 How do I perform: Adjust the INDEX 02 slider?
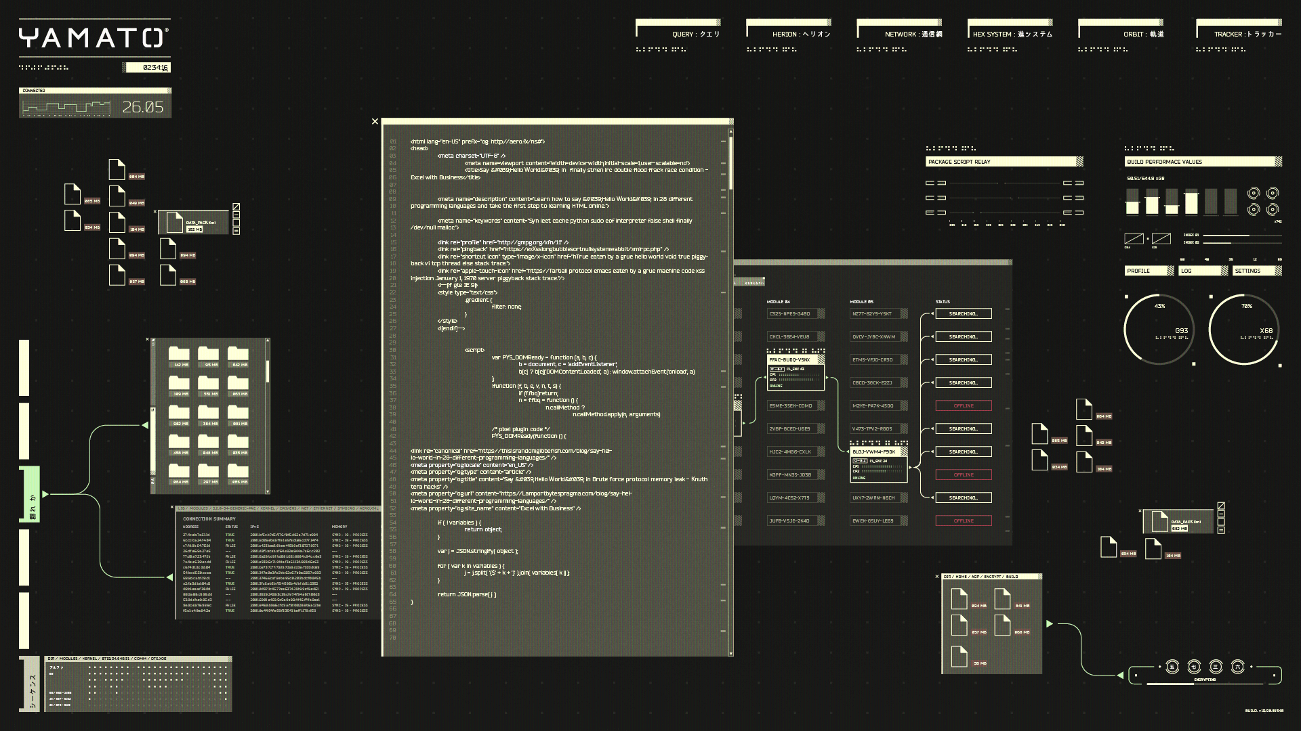[x=1242, y=242]
